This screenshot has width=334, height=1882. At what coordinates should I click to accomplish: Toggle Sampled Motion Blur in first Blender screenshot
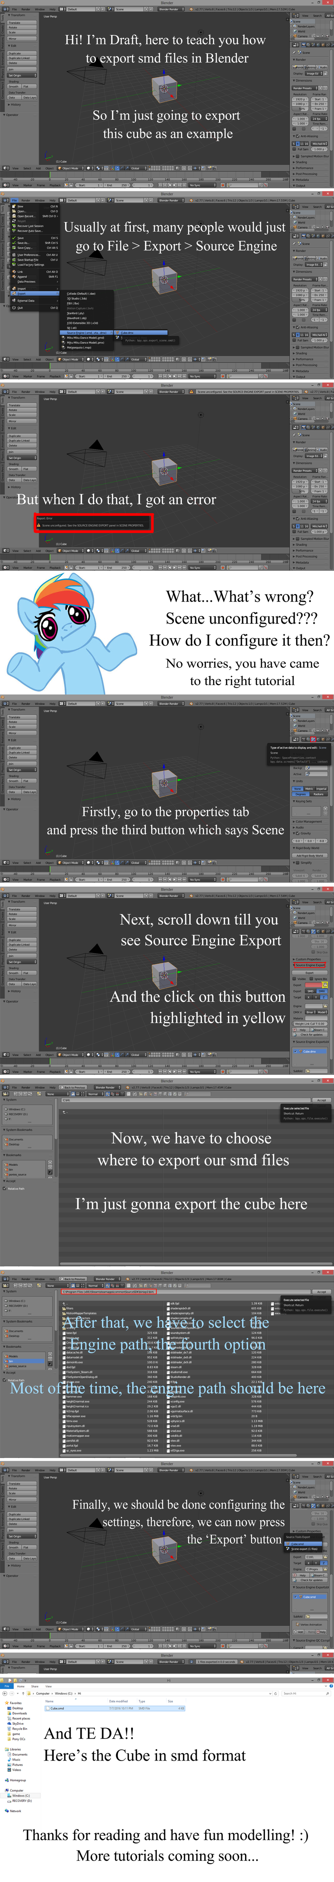(x=298, y=156)
